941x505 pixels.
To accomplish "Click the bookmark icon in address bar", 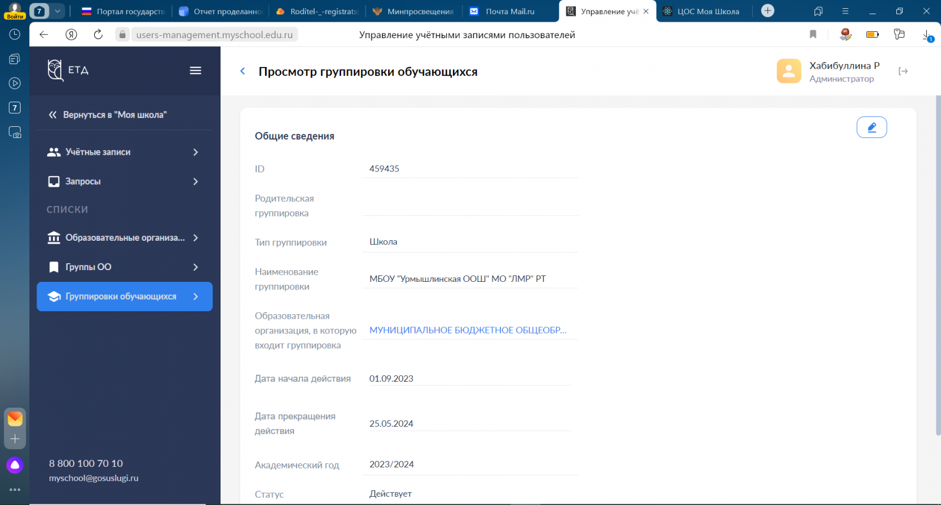I will 813,35.
